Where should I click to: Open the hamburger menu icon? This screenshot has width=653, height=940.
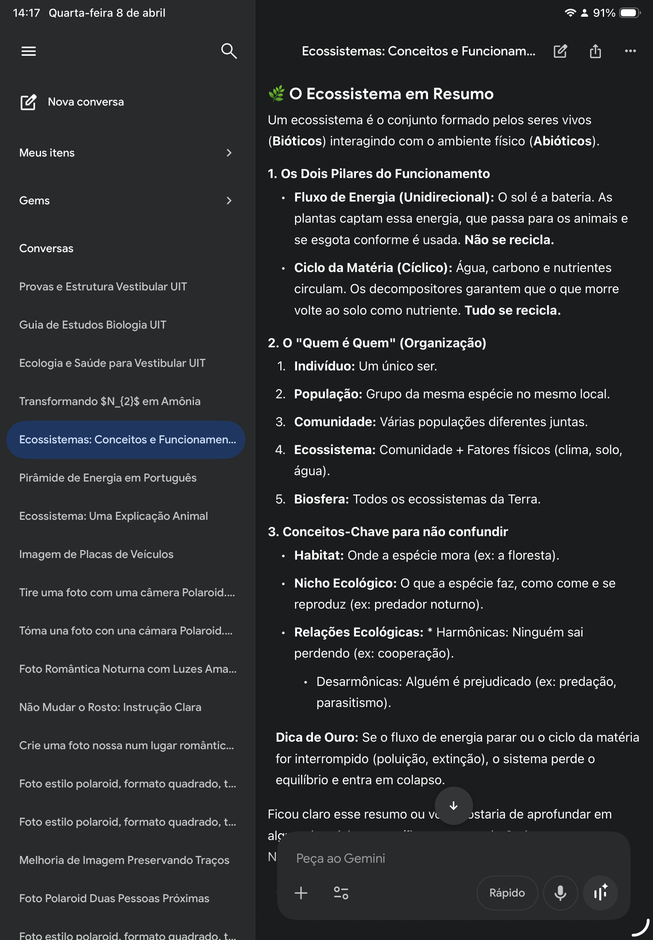29,51
